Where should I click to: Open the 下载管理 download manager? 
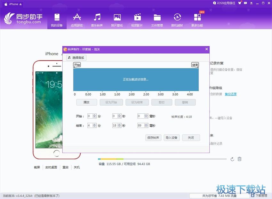point(259,195)
